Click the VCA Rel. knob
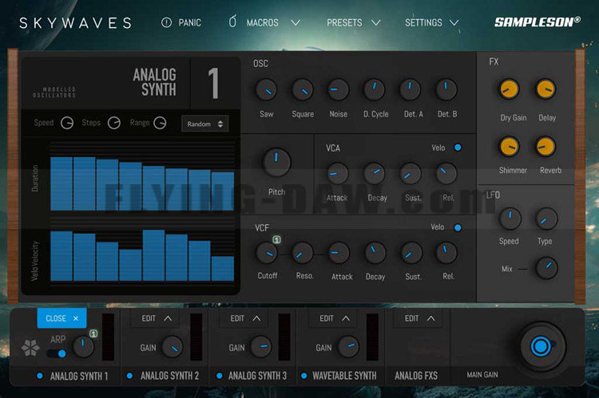599x398 pixels. tap(446, 174)
